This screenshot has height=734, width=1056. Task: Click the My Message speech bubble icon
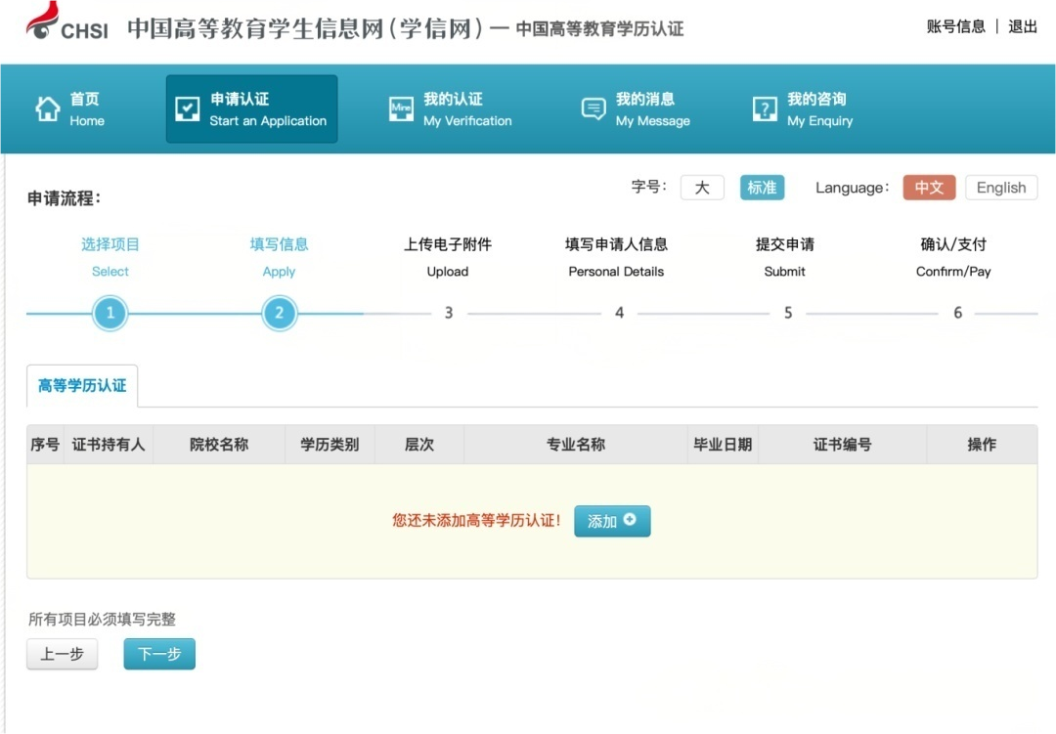point(594,109)
